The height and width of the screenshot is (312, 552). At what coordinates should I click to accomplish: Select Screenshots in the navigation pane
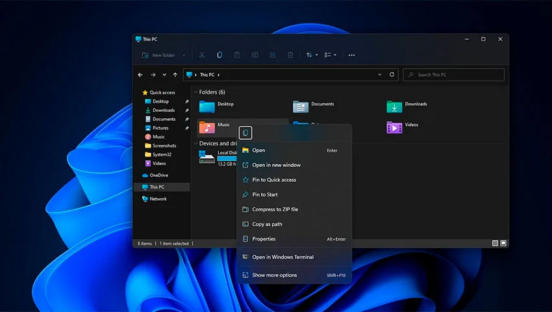coord(160,146)
